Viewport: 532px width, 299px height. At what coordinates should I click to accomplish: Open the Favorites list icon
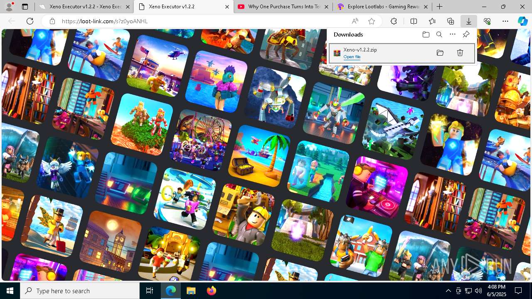[x=432, y=21]
